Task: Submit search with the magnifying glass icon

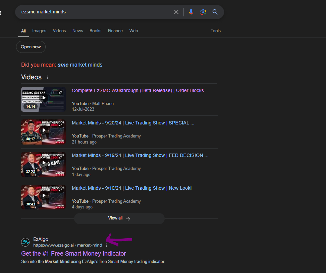Action: (215, 12)
